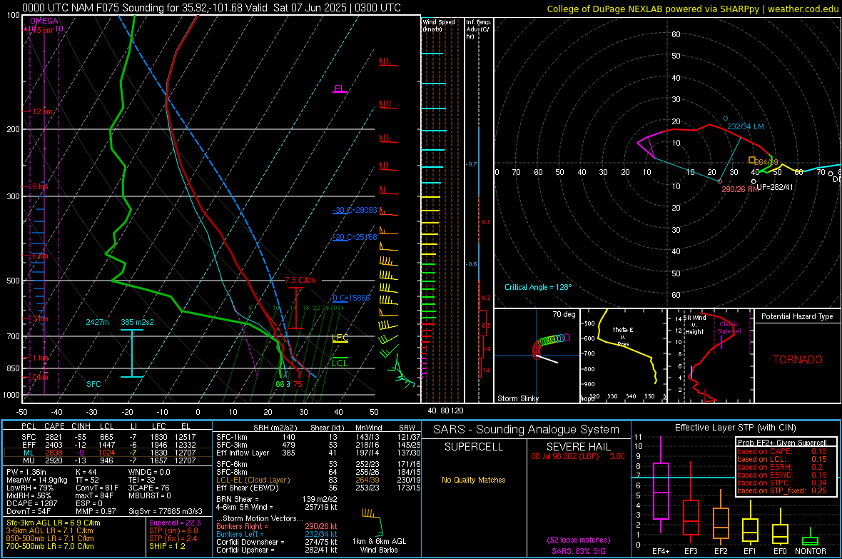842x559 pixels.
Task: Click the 1km & 6km AGL wind barb icon
Action: coord(373,521)
